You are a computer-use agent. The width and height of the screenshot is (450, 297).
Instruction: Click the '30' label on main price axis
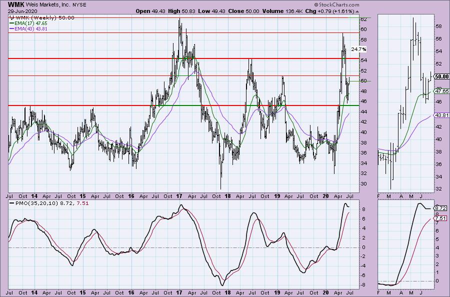pyautogui.click(x=363, y=183)
